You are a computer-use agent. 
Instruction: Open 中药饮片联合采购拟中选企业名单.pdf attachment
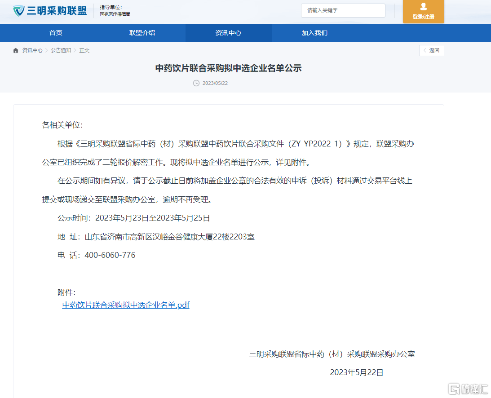(126, 305)
